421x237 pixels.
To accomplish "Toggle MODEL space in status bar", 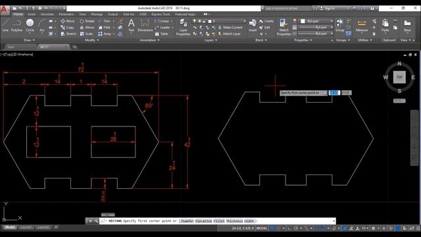I will tap(262, 228).
